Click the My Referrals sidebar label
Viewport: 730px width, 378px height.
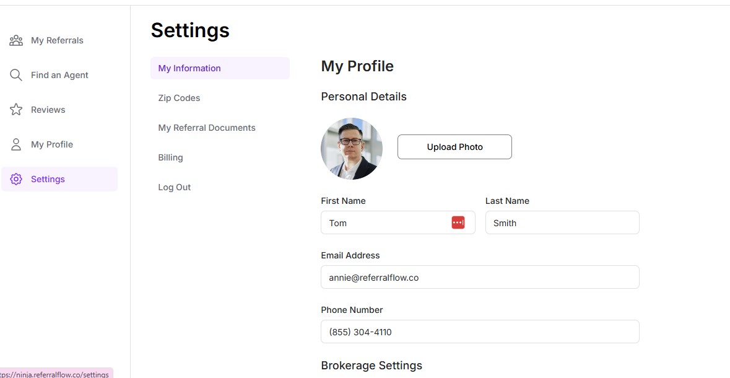57,40
